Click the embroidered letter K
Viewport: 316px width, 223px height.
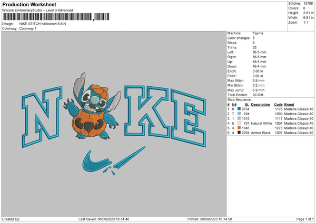coord(147,111)
